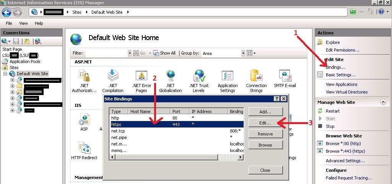Collapse the Manage Web Site section
This screenshot has height=184, width=392.
tap(383, 102)
